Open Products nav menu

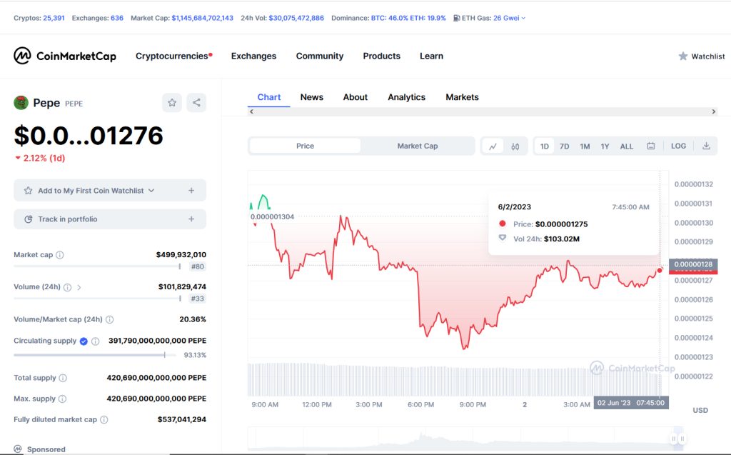coord(382,56)
